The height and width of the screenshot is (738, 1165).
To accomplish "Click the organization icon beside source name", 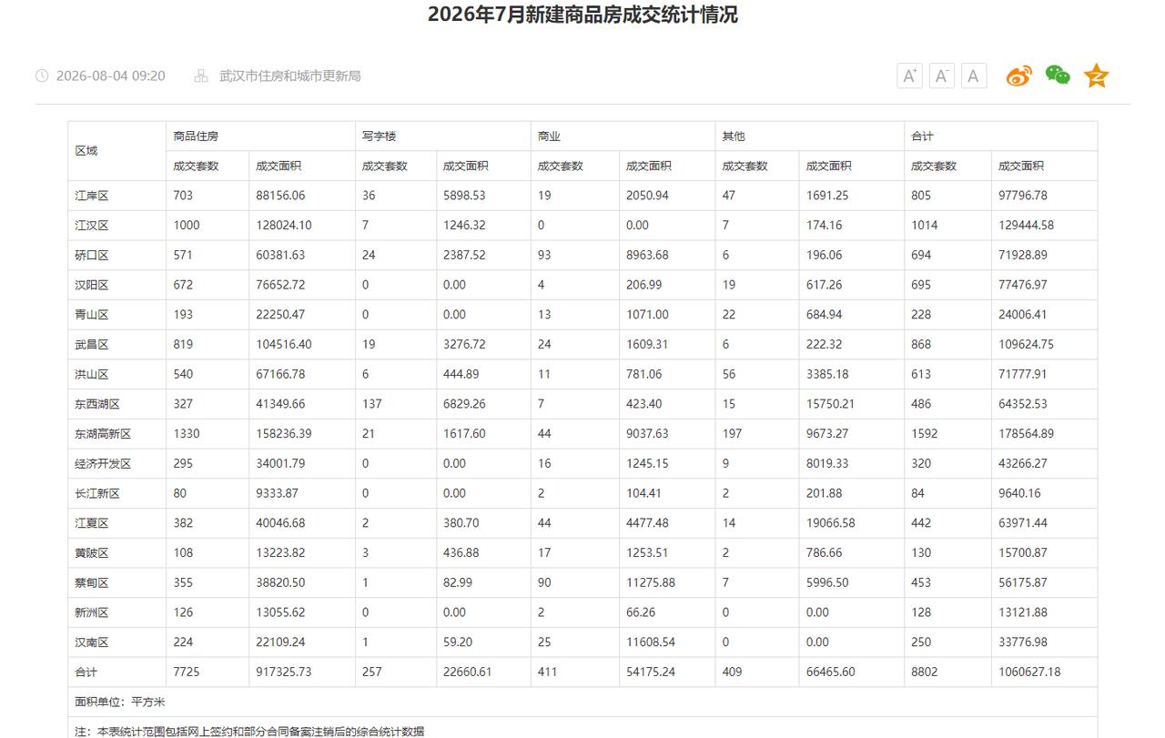I will pyautogui.click(x=201, y=76).
